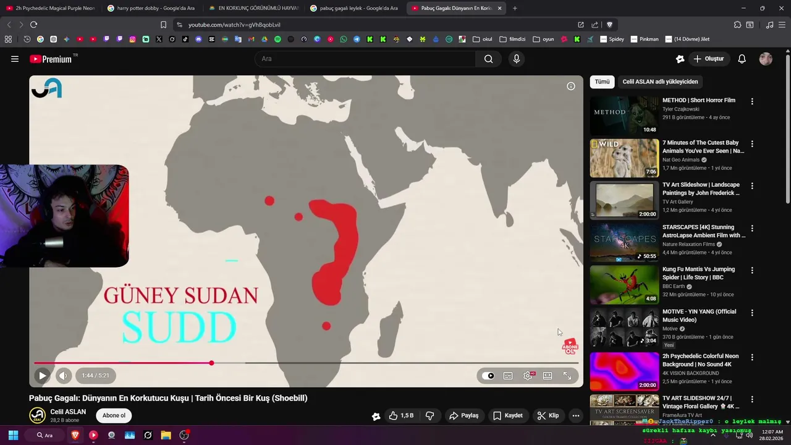The image size is (791, 445).
Task: Click the sparkle icon beside Oluştur
Action: point(680,59)
